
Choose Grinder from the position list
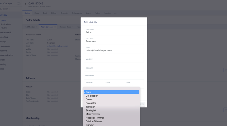[111, 125]
